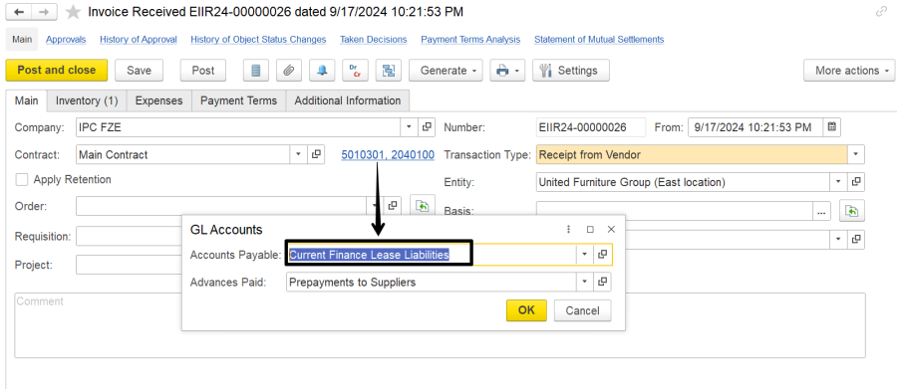Open the Generate dropdown menu
897x389 pixels.
[x=446, y=71]
